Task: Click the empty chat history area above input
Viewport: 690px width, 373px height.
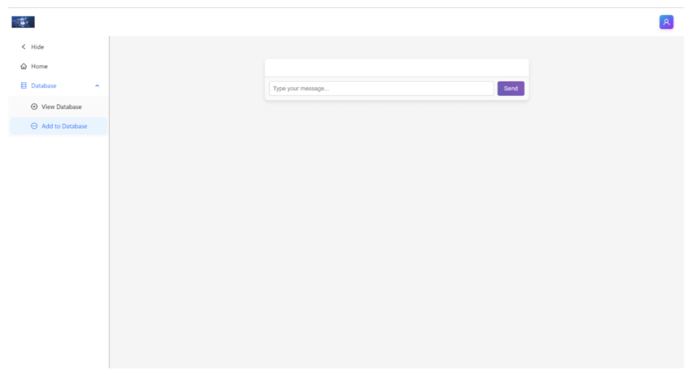Action: coord(396,67)
